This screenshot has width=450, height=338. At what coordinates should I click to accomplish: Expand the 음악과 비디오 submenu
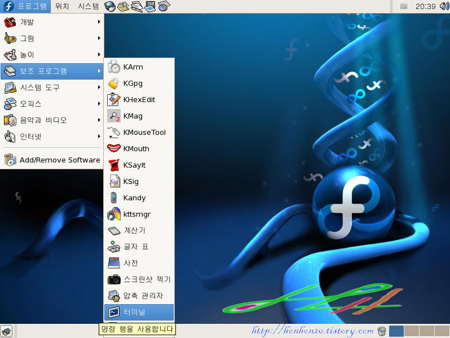(52, 120)
